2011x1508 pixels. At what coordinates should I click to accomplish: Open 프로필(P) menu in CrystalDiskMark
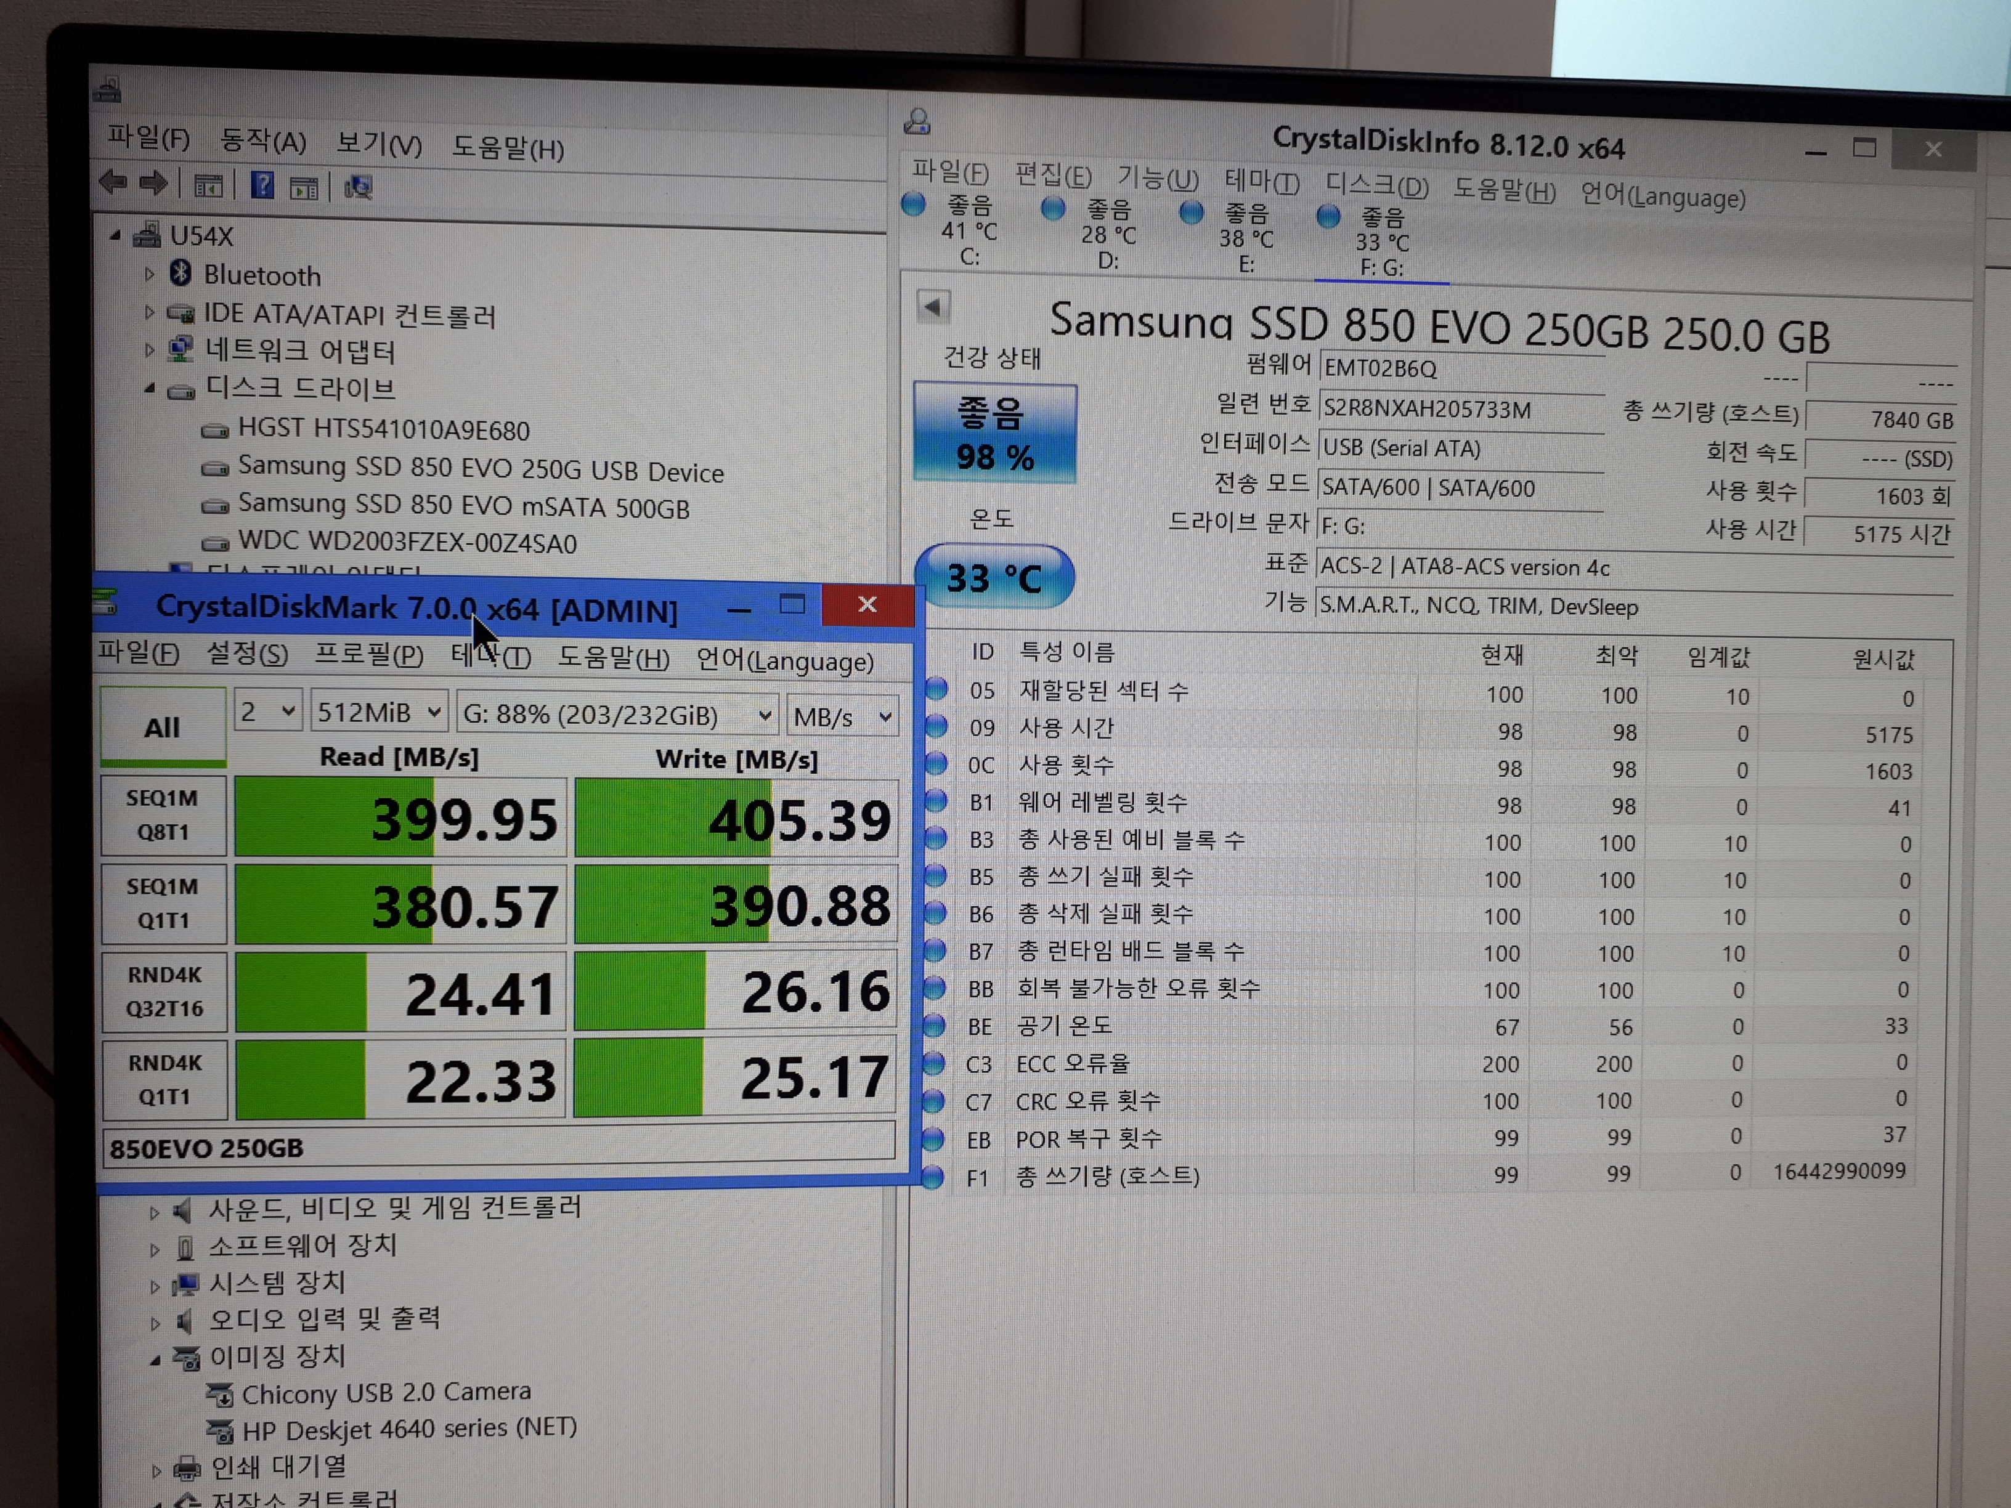click(x=369, y=655)
